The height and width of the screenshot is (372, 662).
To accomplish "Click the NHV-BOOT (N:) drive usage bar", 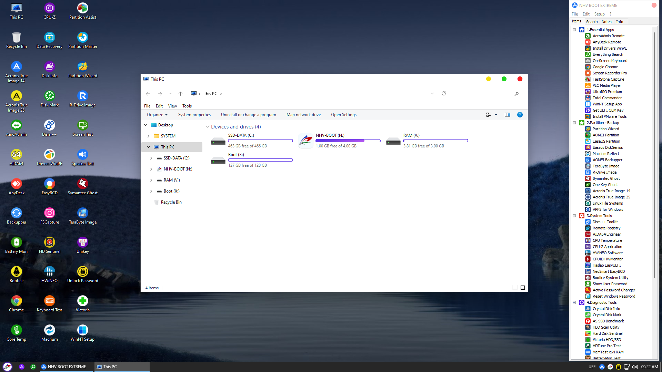I will click(x=348, y=141).
